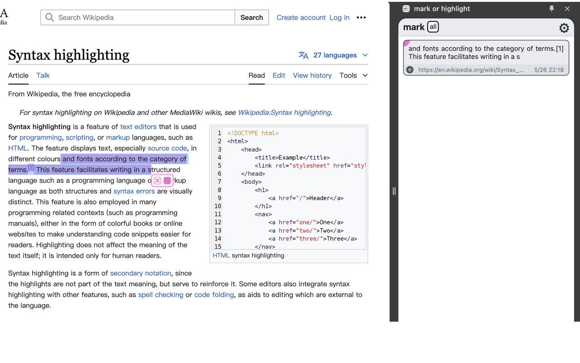The image size is (580, 363).
Task: Click the Search button
Action: click(x=251, y=18)
